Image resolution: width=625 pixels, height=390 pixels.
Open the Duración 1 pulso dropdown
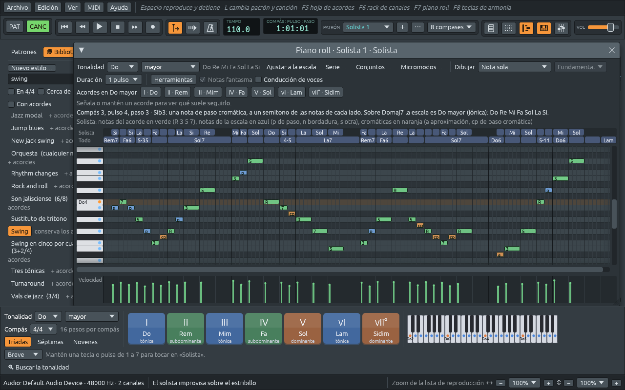[x=123, y=79]
